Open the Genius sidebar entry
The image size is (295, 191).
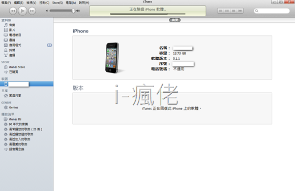[x=14, y=107]
